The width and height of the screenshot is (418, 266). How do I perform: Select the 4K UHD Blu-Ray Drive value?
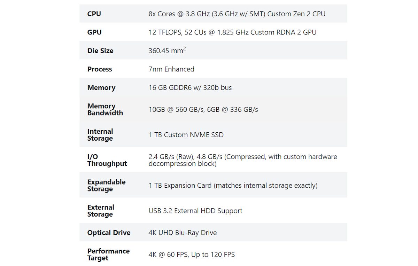click(x=183, y=233)
